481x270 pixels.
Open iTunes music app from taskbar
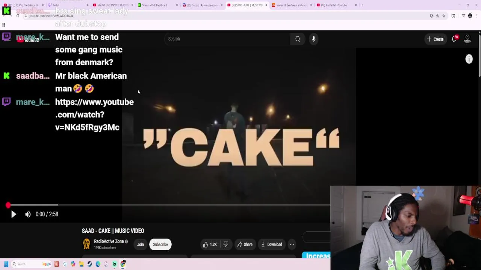click(x=106, y=264)
